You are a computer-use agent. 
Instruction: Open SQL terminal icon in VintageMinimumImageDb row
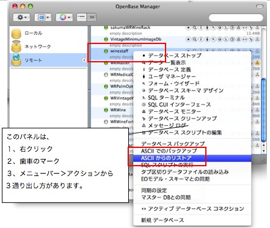(x=226, y=39)
